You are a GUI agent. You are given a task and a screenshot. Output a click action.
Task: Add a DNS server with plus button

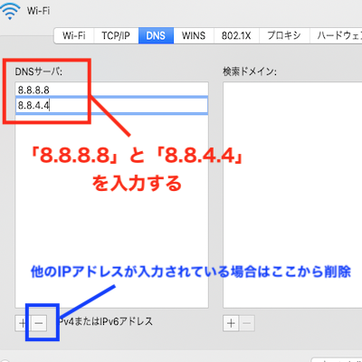23,323
